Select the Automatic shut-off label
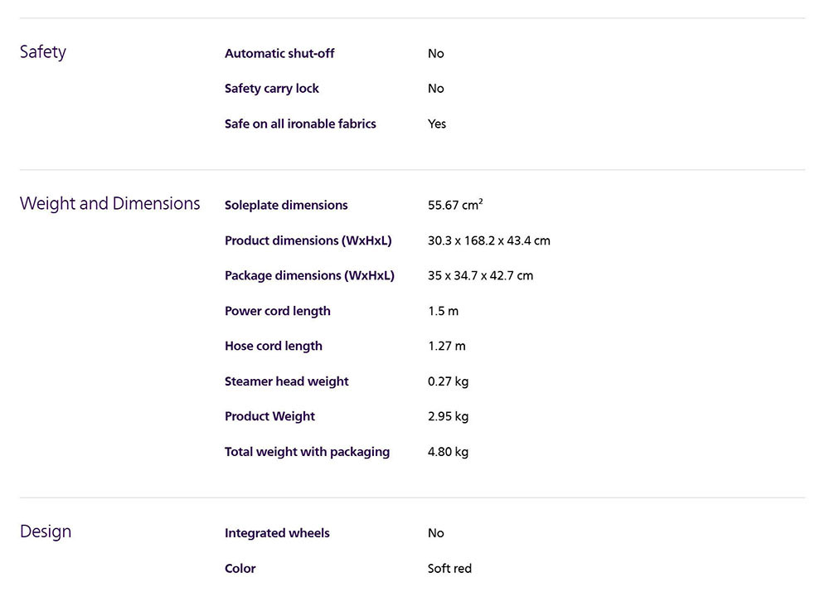Viewport: 825px width, 597px height. click(279, 54)
